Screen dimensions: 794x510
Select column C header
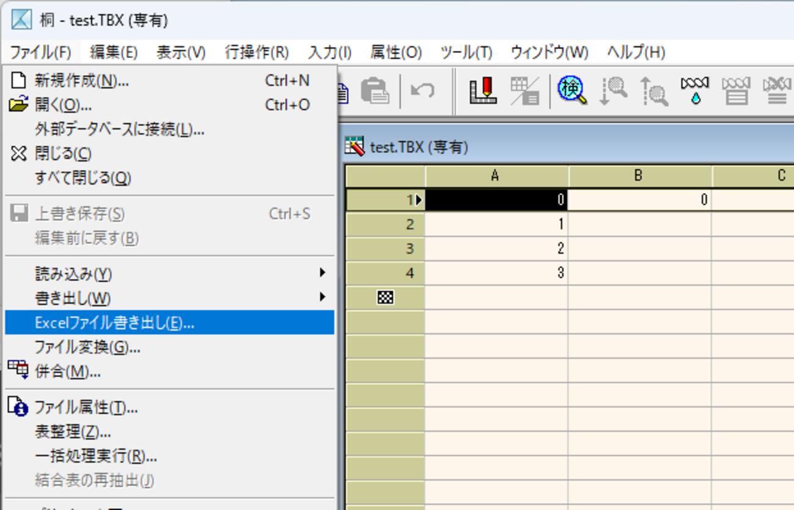click(x=753, y=176)
